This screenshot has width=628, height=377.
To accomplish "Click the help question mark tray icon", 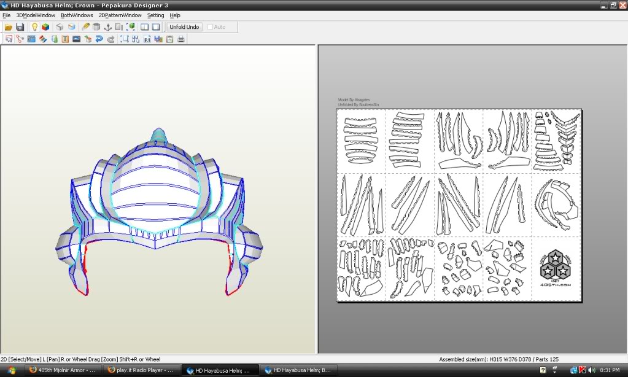I will point(543,370).
